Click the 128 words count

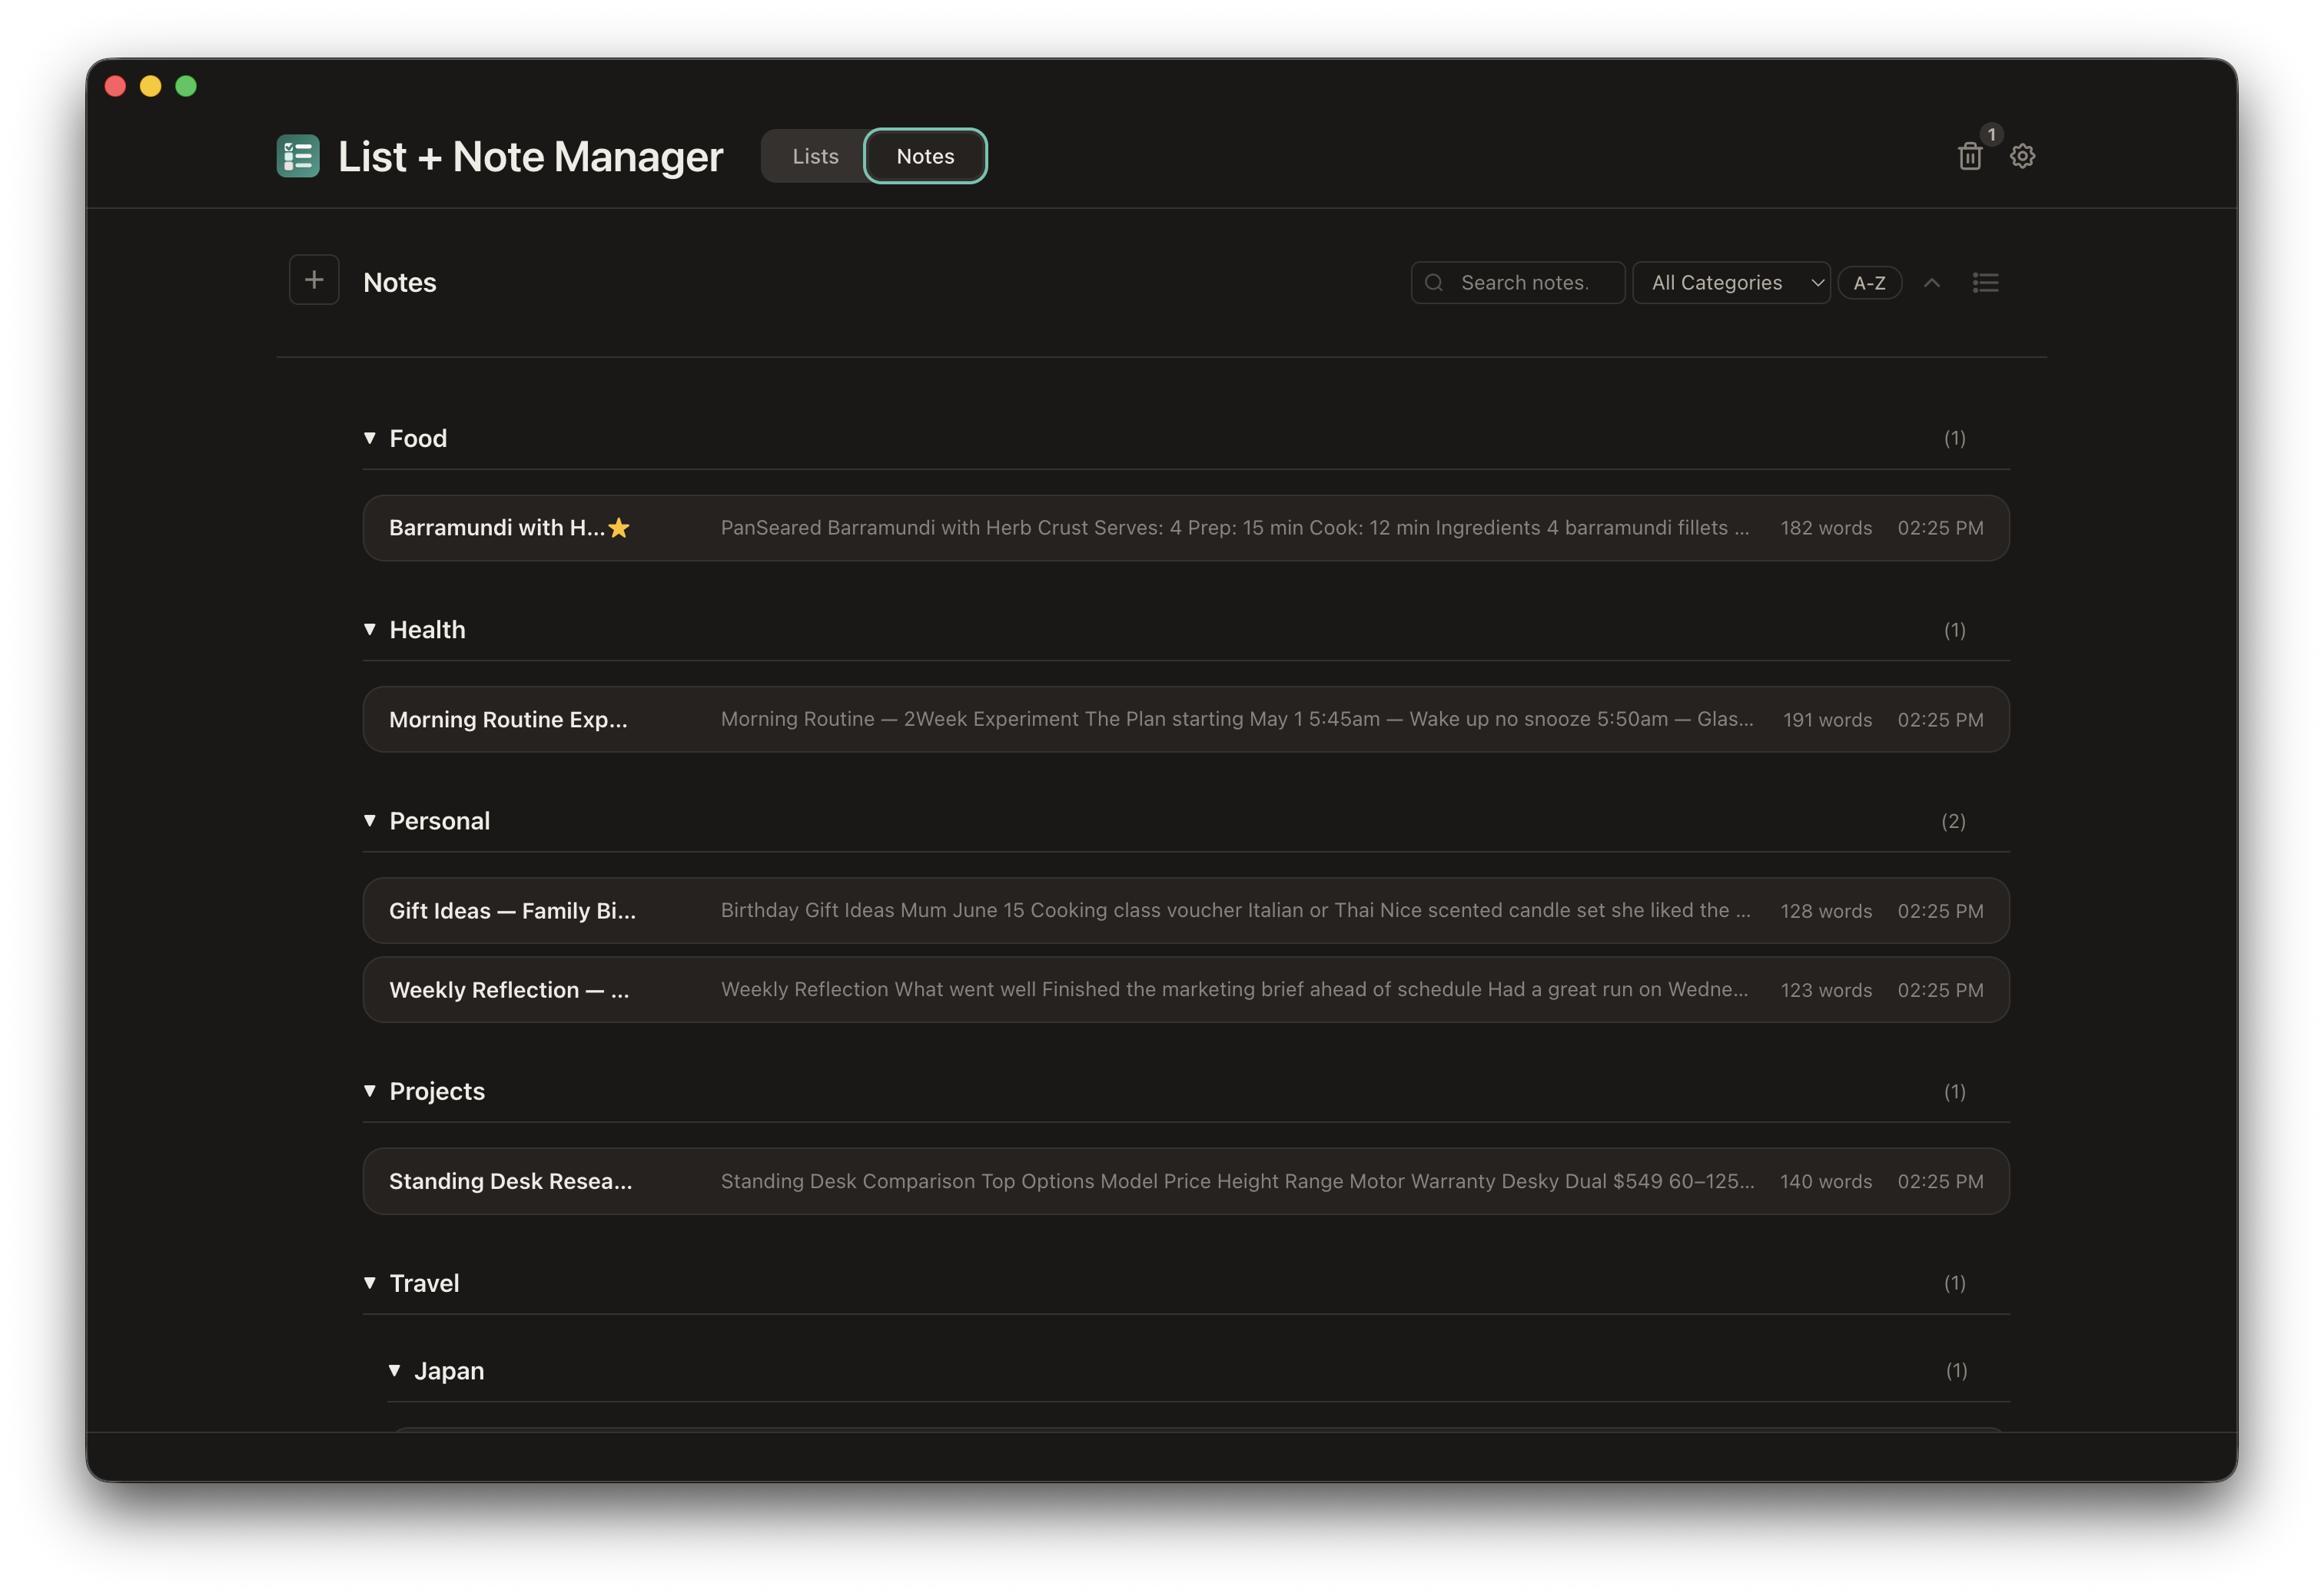(1826, 911)
